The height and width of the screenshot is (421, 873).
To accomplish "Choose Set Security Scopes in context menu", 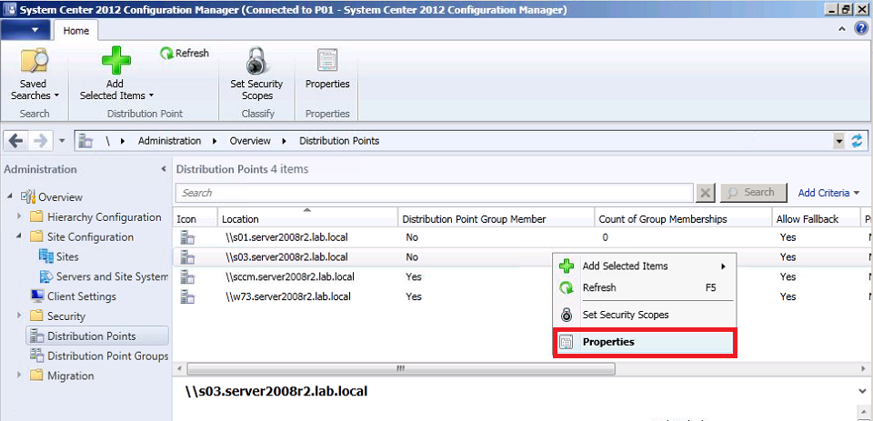I will point(644,315).
